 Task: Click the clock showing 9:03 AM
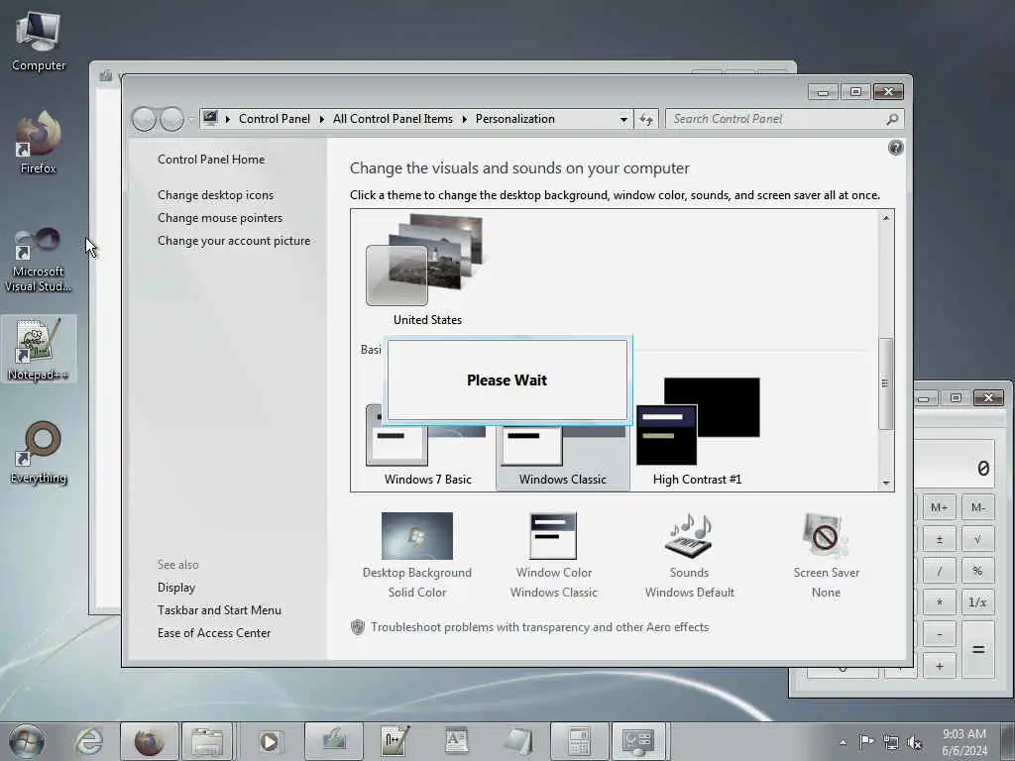pos(963,742)
